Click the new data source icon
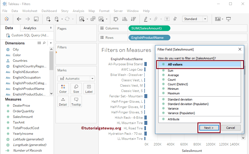Screen dimensions: 249x154 (x=48, y=19)
